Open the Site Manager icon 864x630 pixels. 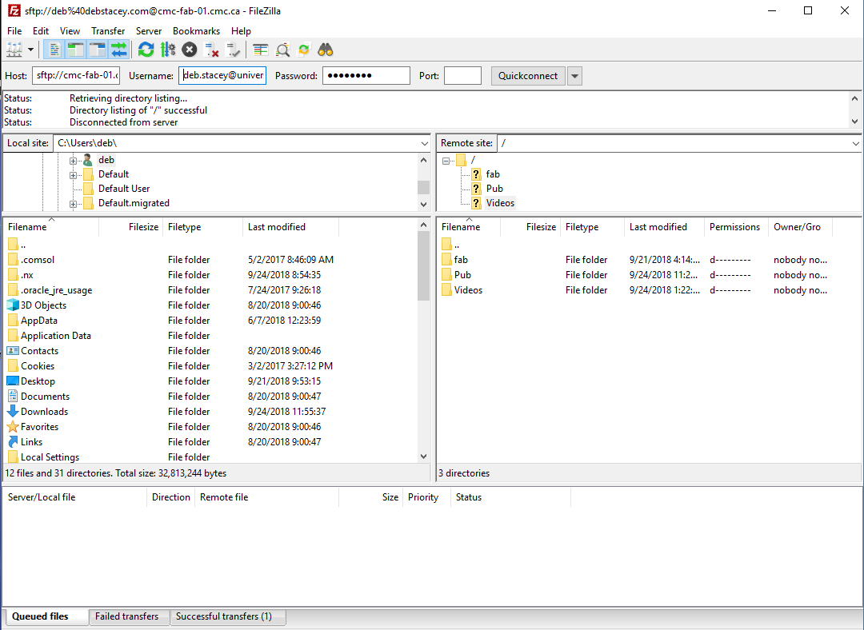click(x=14, y=50)
